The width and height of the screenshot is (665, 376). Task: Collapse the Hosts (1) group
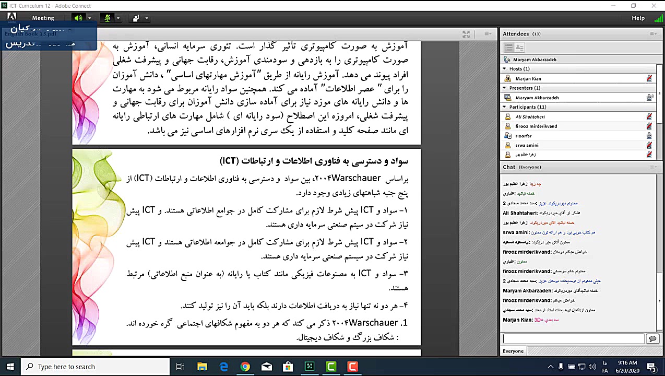click(x=504, y=68)
